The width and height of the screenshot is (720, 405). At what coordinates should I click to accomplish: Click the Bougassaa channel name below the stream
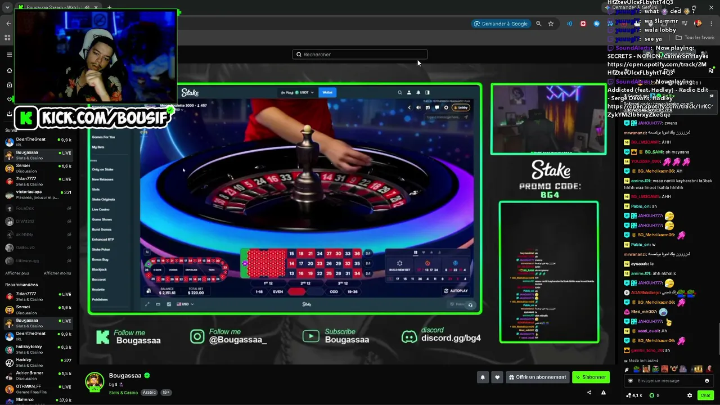tap(125, 376)
